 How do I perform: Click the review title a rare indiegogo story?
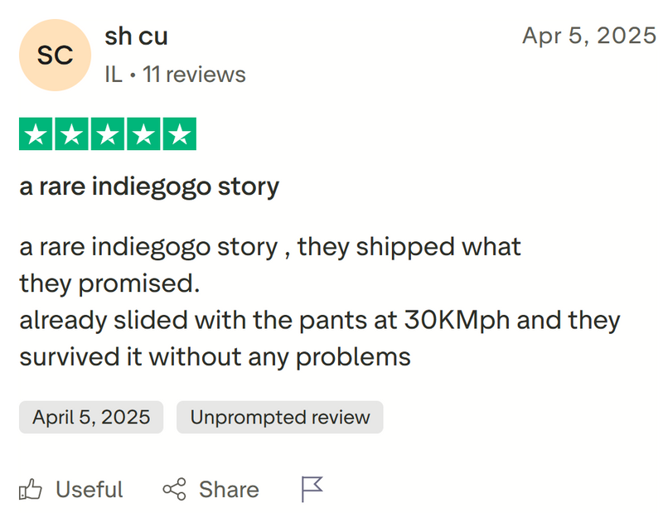click(148, 186)
